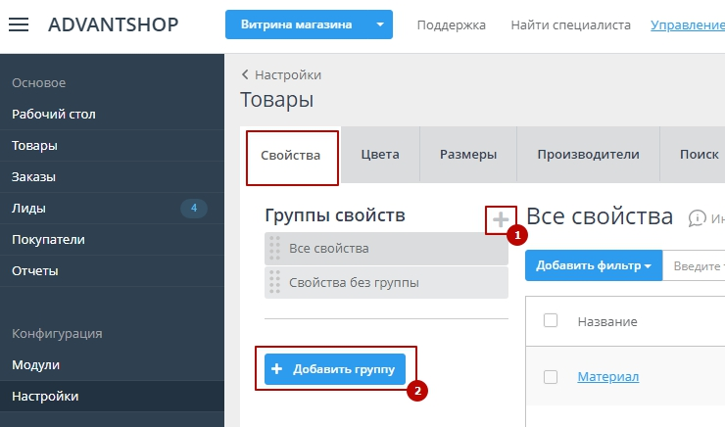Screen dimensions: 725x427
Task: Go to Модули in the sidebar
Action: pos(35,364)
